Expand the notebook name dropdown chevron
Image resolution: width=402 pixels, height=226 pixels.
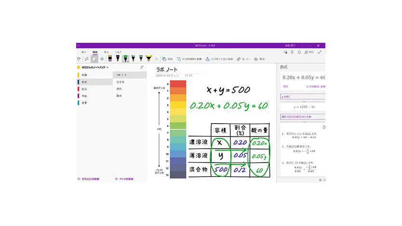(x=107, y=67)
